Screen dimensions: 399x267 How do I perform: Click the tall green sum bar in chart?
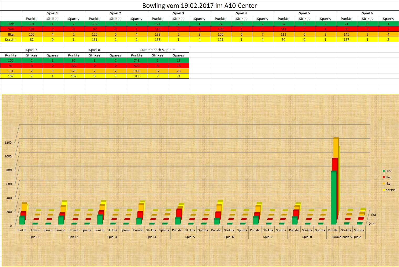click(x=333, y=199)
